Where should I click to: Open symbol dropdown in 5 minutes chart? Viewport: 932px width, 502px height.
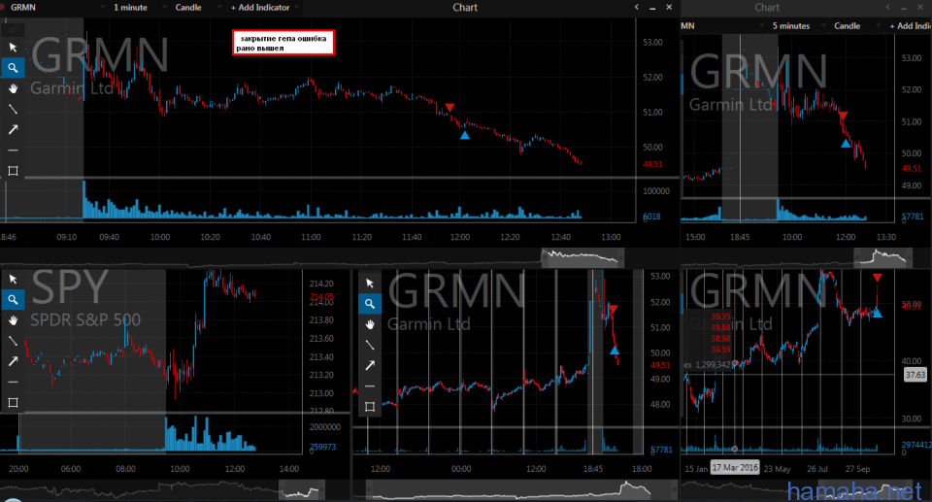pos(761,25)
